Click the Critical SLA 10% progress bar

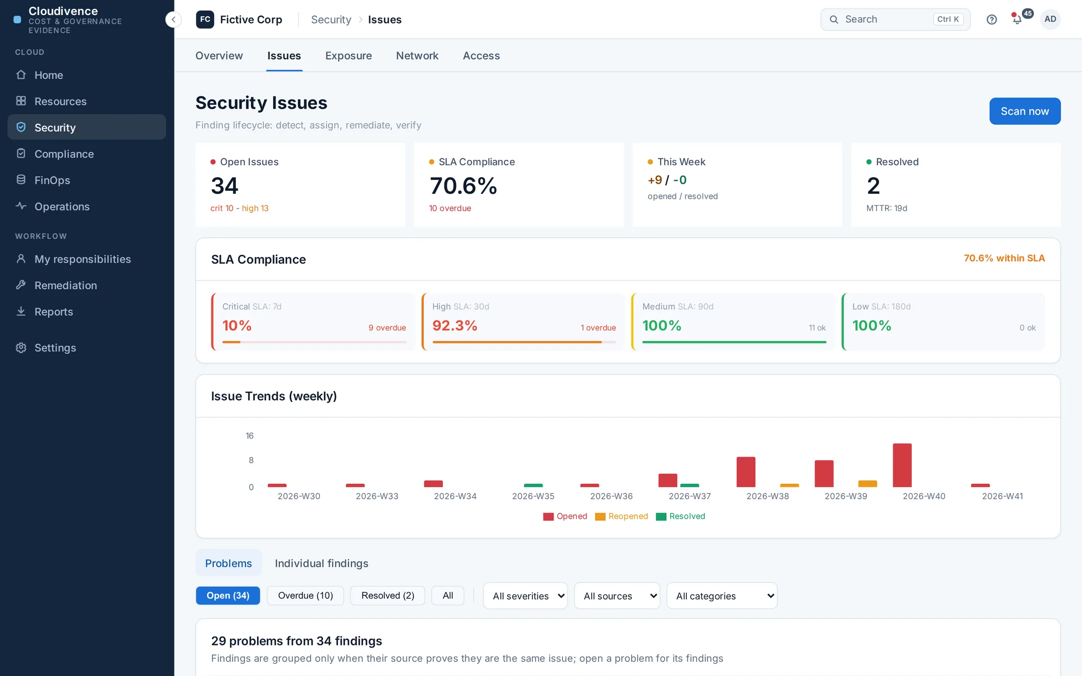pos(314,342)
